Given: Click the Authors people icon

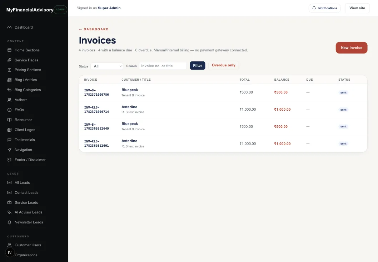Looking at the screenshot, I should [9, 100].
